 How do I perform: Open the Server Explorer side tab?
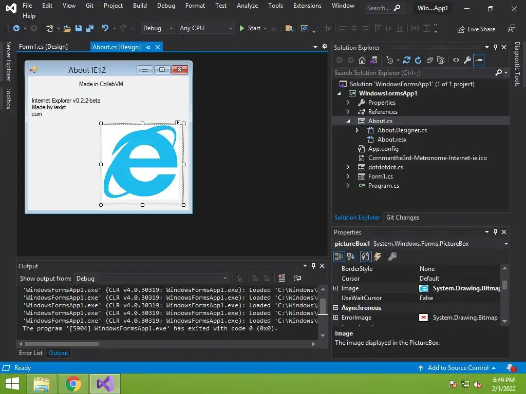point(9,62)
